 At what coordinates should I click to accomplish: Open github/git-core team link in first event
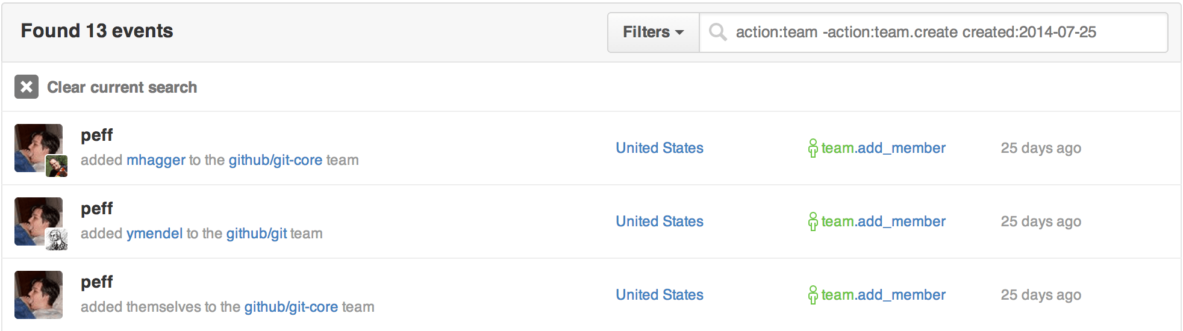(275, 160)
